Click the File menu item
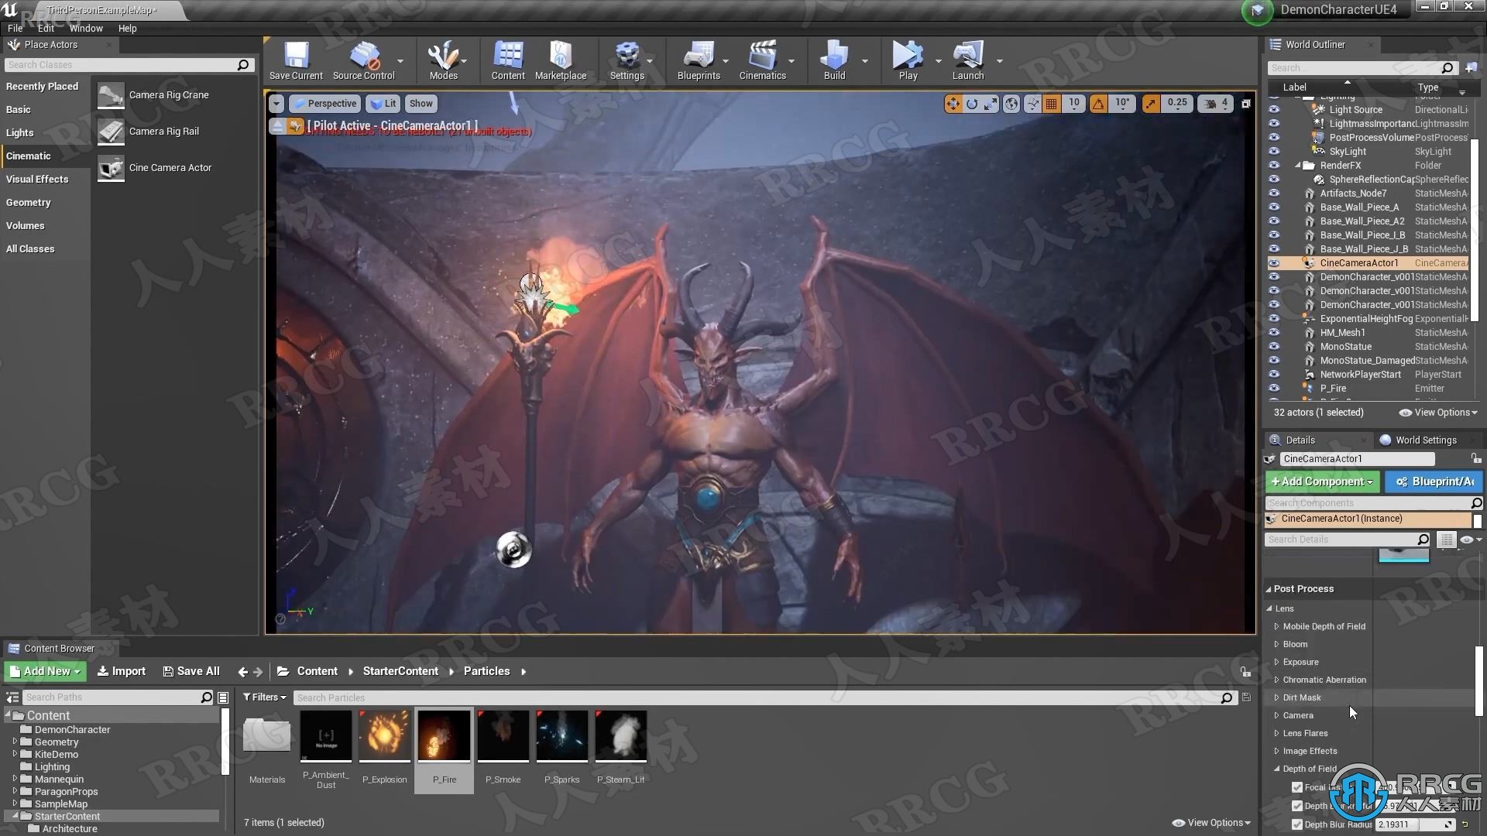The height and width of the screenshot is (836, 1487). click(x=14, y=28)
